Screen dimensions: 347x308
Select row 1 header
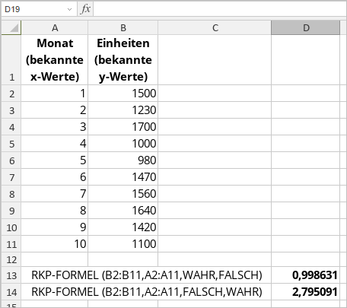[11, 60]
